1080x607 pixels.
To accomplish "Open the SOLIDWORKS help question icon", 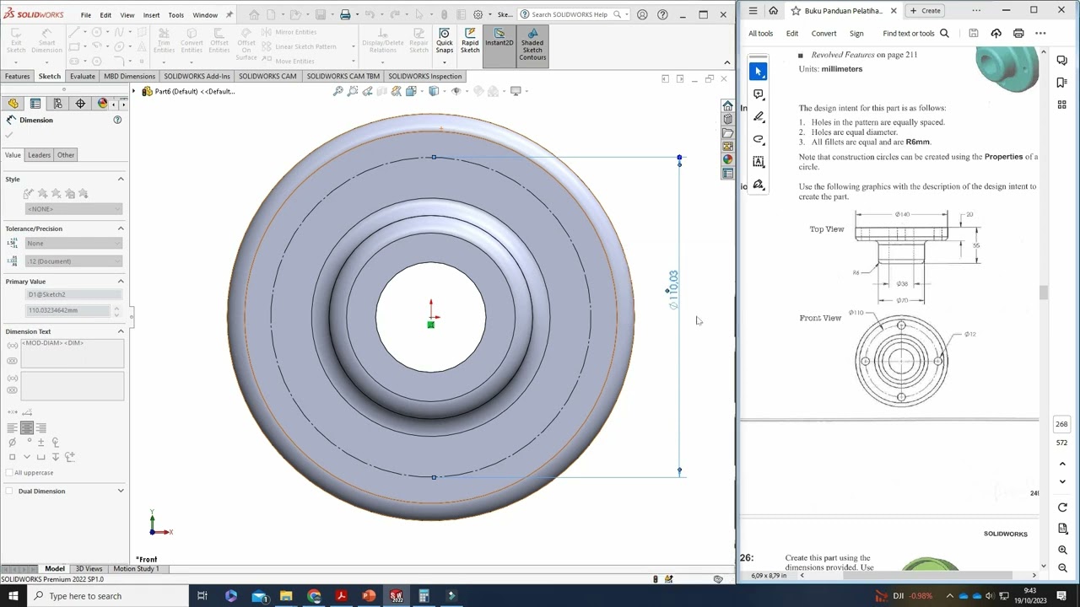I will (x=662, y=14).
